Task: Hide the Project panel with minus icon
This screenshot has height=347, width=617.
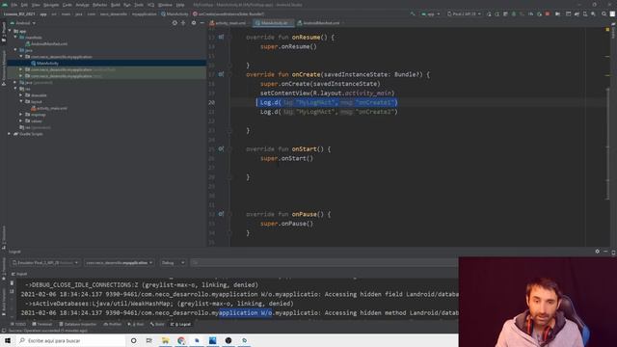Action: pos(201,23)
